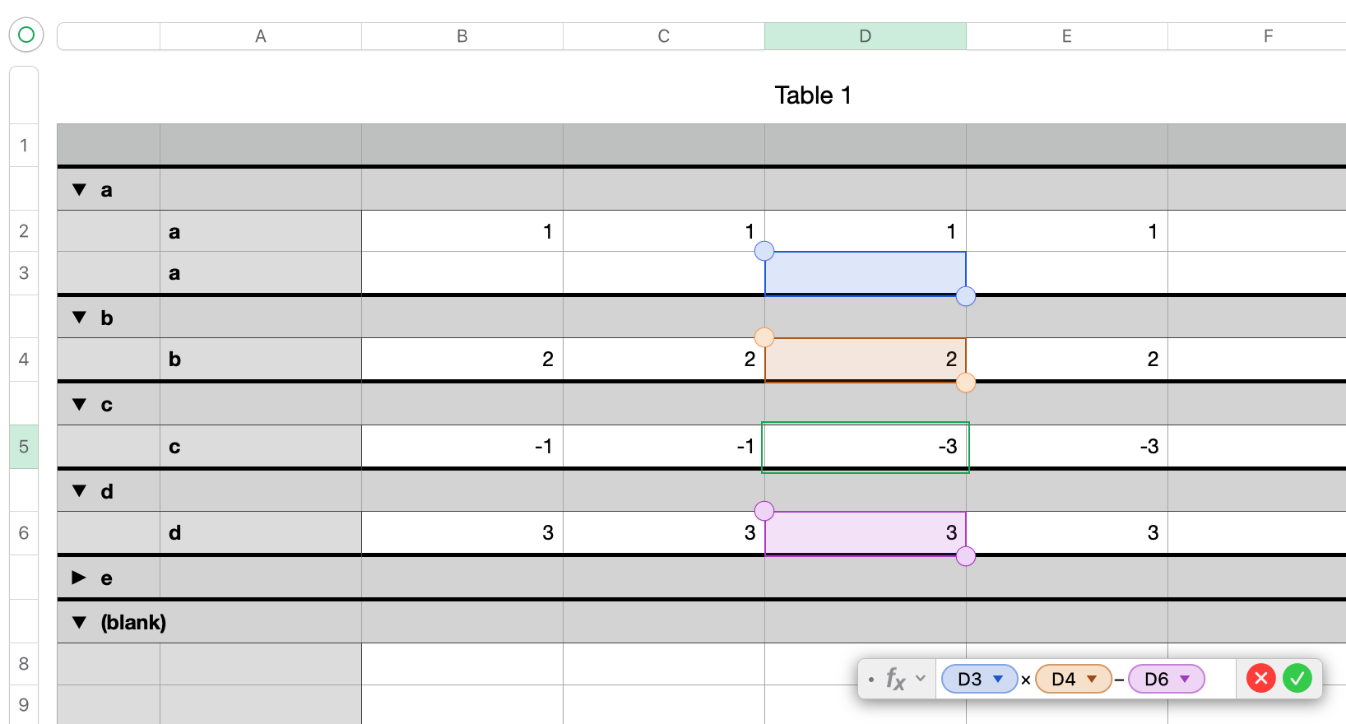Viewport: 1346px width, 724px height.
Task: Click the Table 1 title
Action: tap(812, 95)
